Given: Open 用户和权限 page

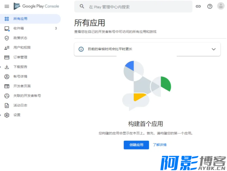Looking at the screenshot, I should pyautogui.click(x=22, y=48).
